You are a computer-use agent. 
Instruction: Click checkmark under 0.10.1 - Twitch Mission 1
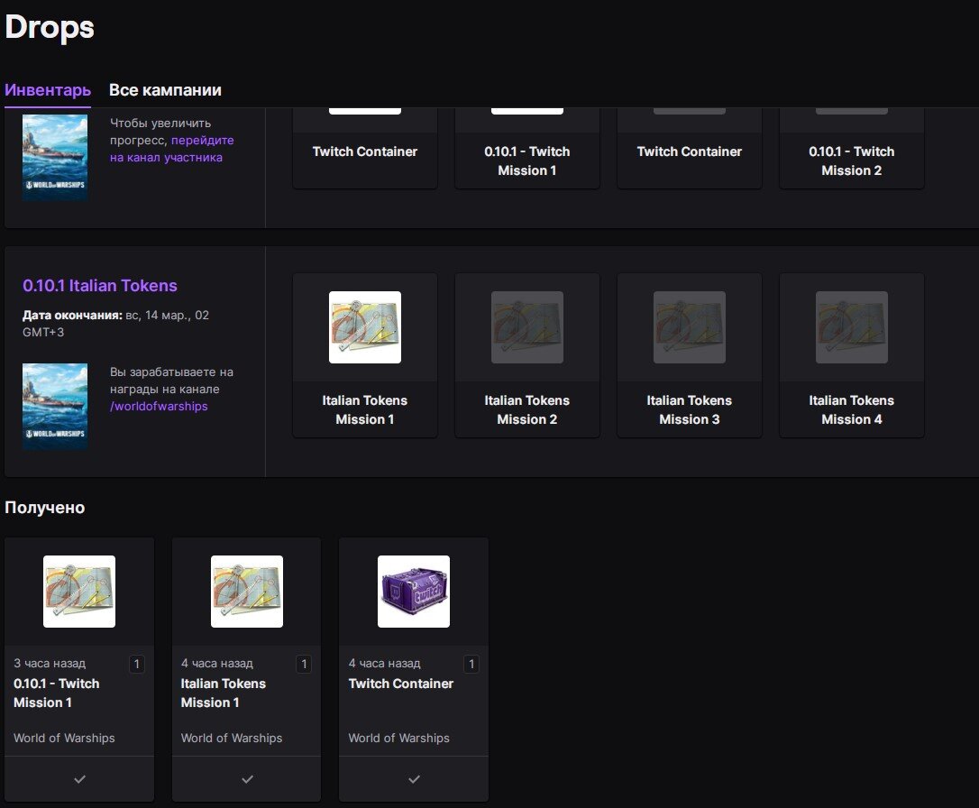point(79,778)
